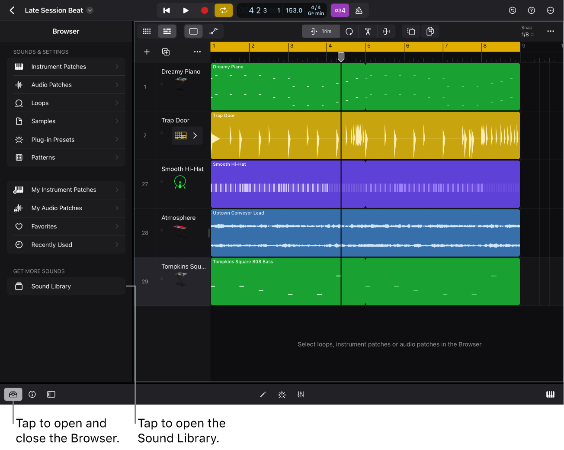Open the Editor pencil icon
Screen dimensions: 564x450
[263, 394]
